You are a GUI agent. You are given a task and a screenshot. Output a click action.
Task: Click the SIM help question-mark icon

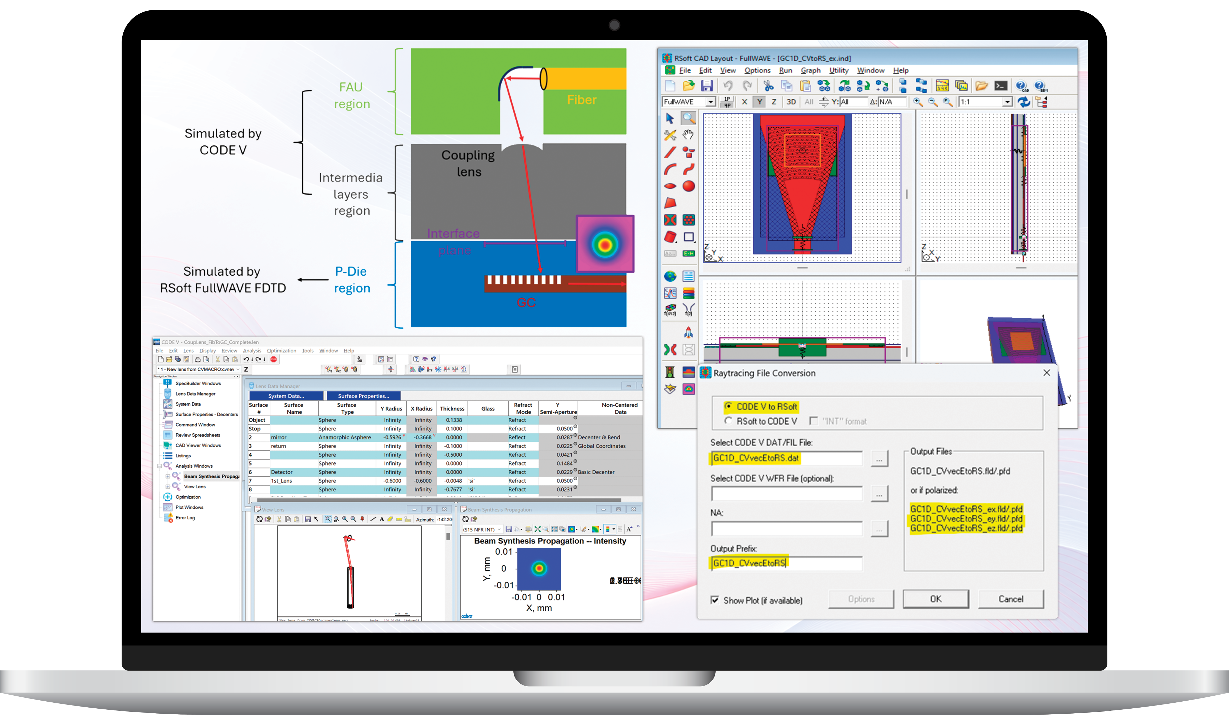click(x=1040, y=86)
